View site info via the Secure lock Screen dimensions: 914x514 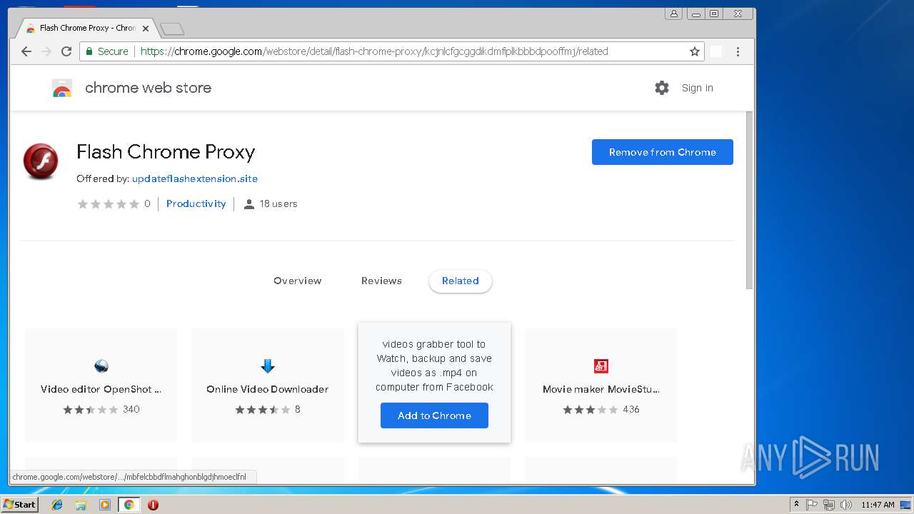[x=107, y=51]
